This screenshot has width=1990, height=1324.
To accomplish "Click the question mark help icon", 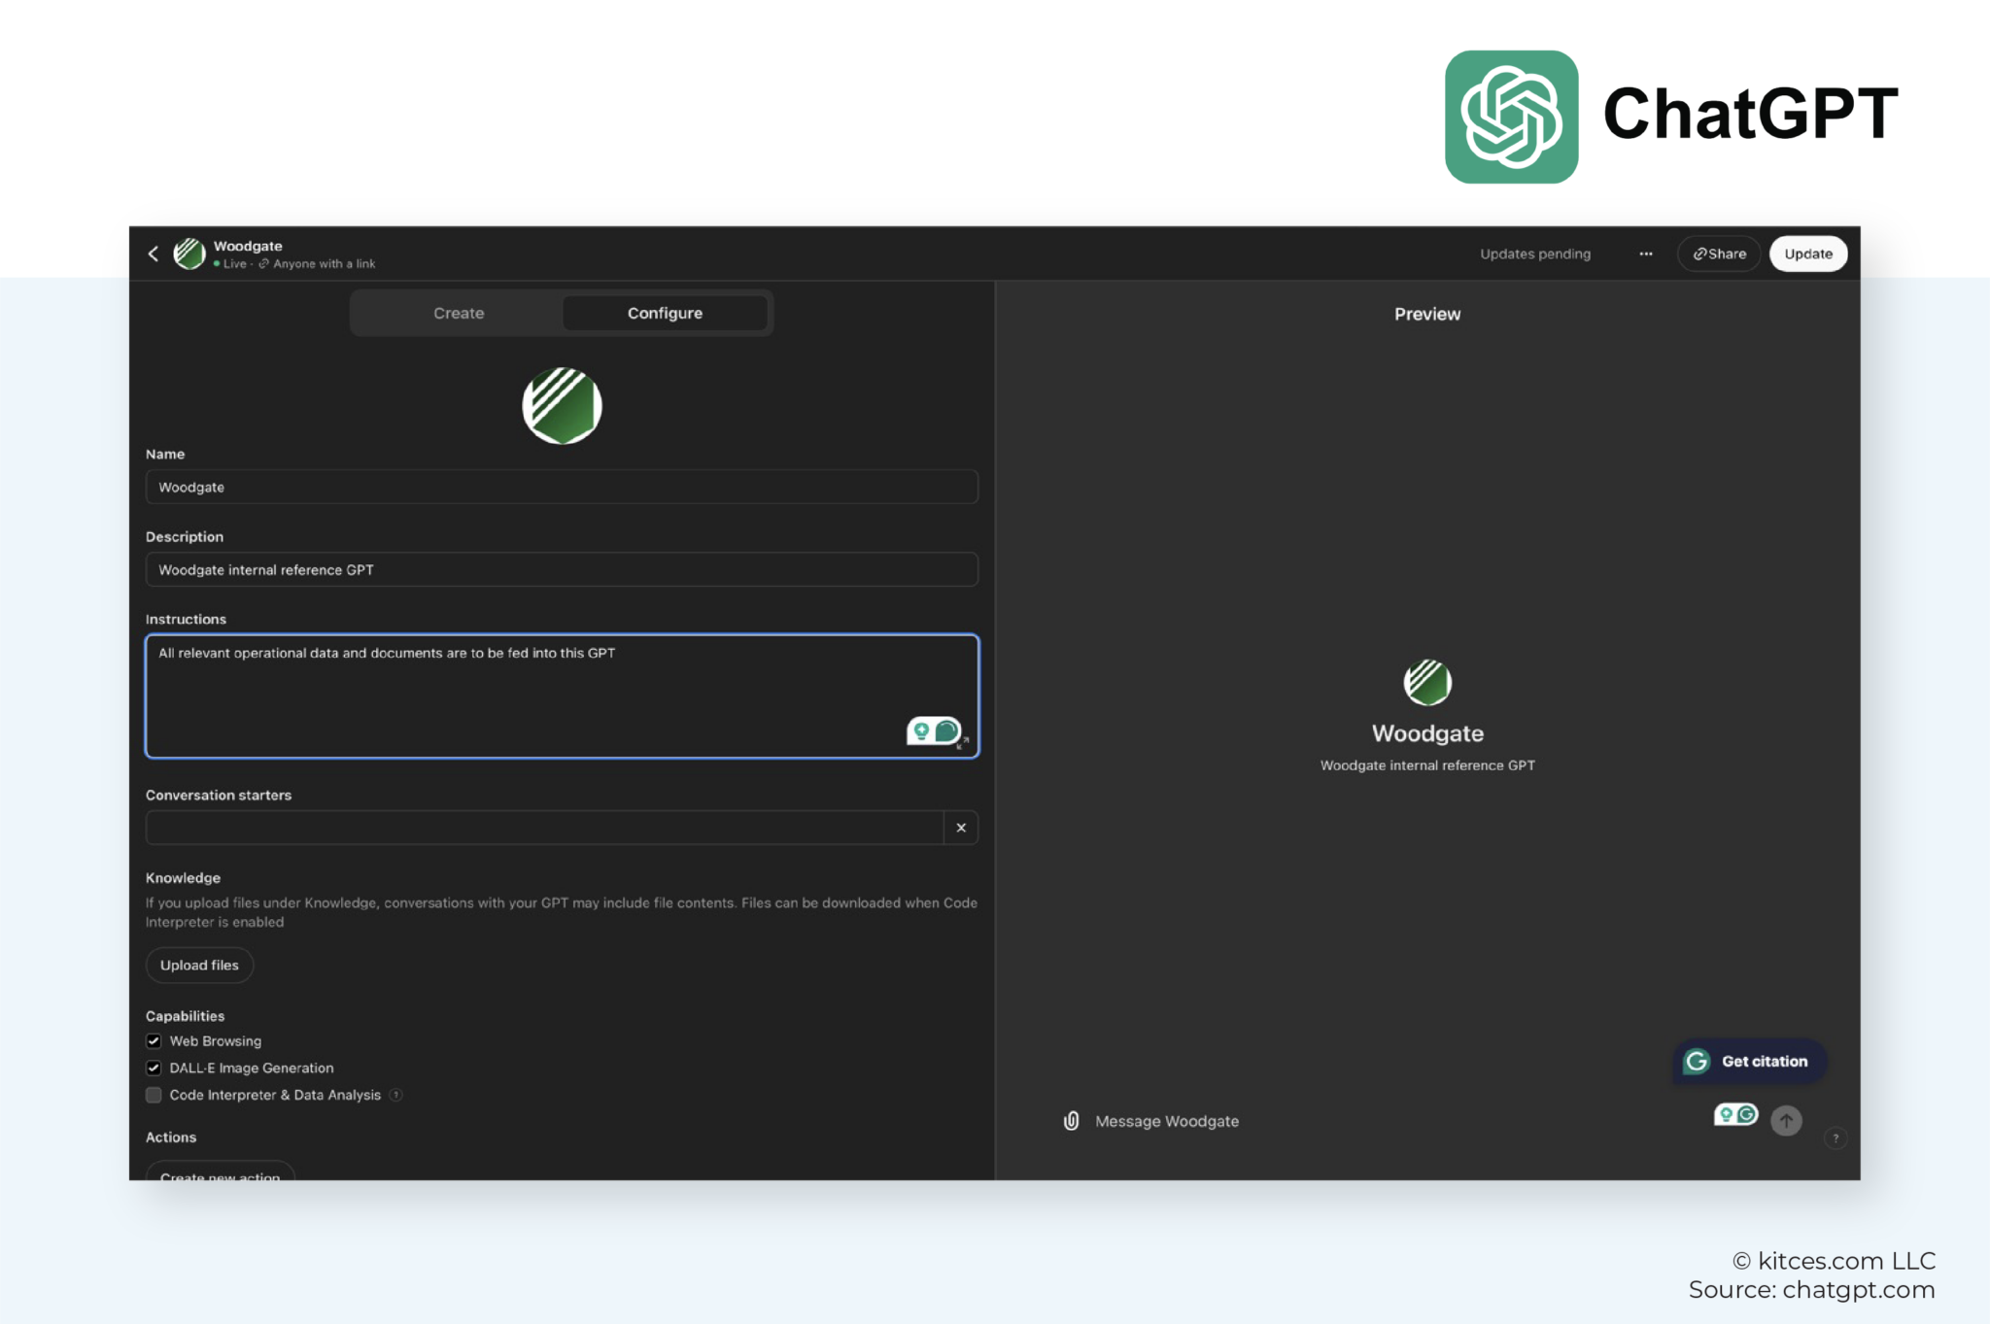I will tap(1836, 1137).
